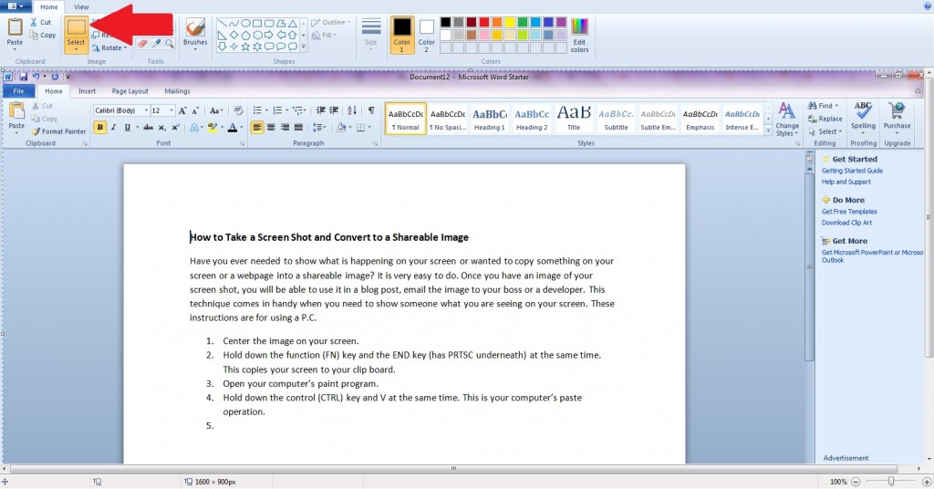Click Decrease Indent in Word
The image size is (934, 489).
point(321,110)
